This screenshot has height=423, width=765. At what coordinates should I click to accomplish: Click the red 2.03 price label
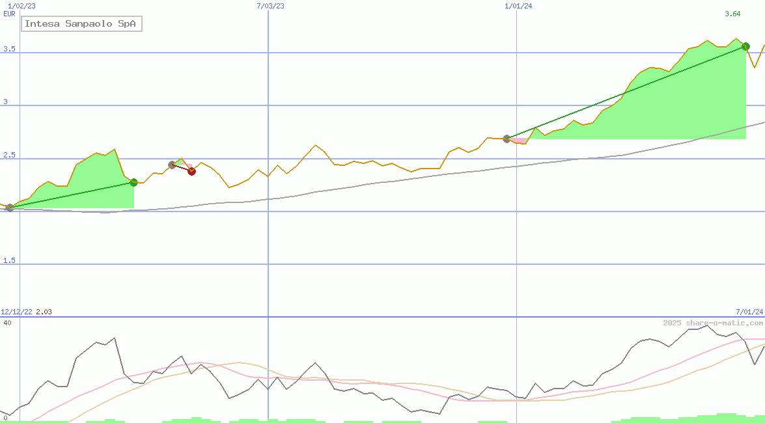pos(44,312)
